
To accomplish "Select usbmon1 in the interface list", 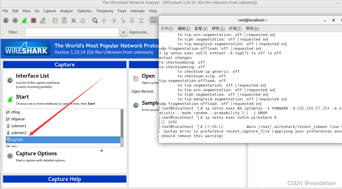I will point(63,126).
